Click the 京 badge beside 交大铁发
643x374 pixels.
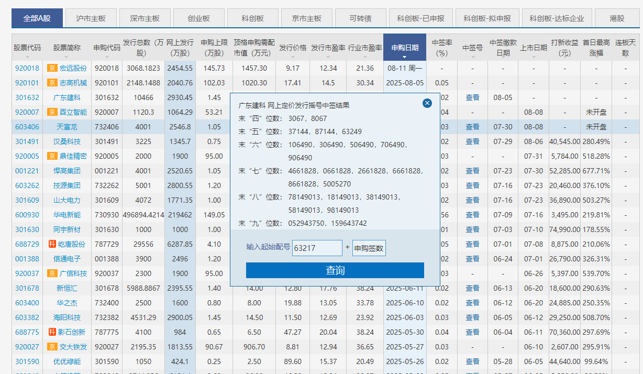51,347
